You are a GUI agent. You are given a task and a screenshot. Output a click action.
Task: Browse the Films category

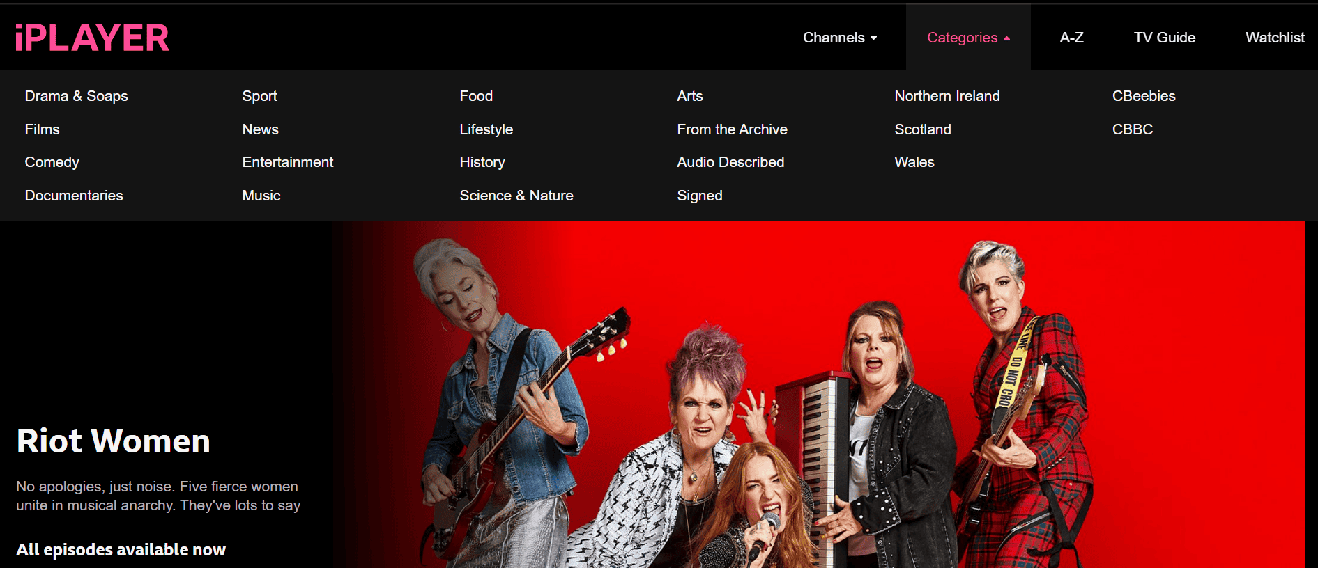point(43,129)
